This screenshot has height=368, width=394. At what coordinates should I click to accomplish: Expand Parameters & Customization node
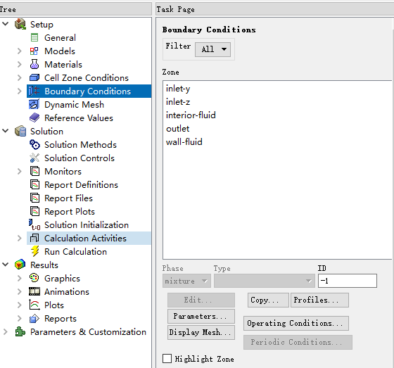coord(6,332)
